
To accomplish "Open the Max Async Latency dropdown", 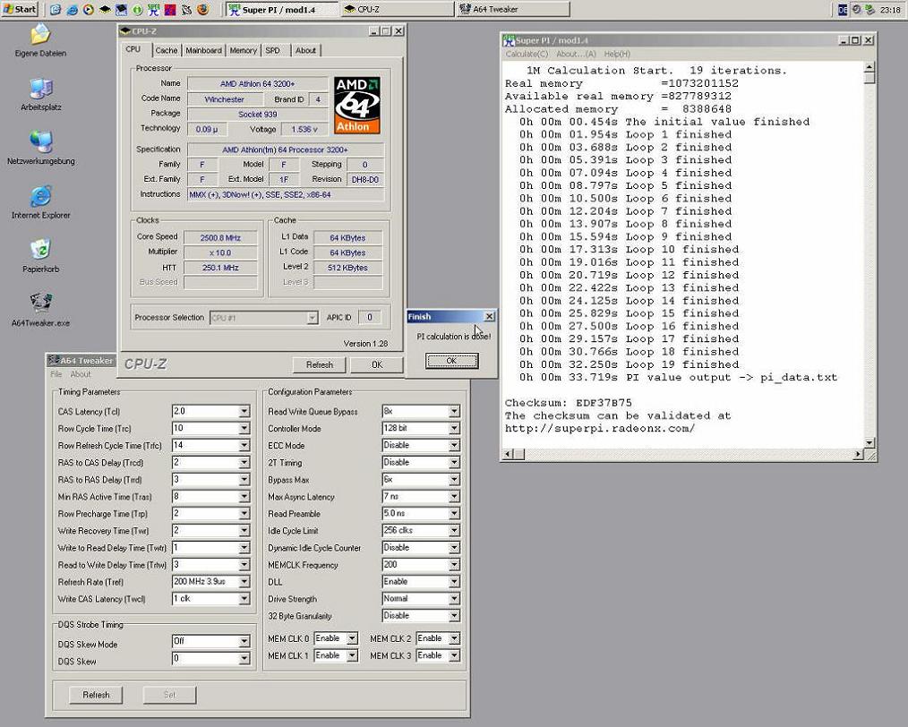I will coord(455,497).
